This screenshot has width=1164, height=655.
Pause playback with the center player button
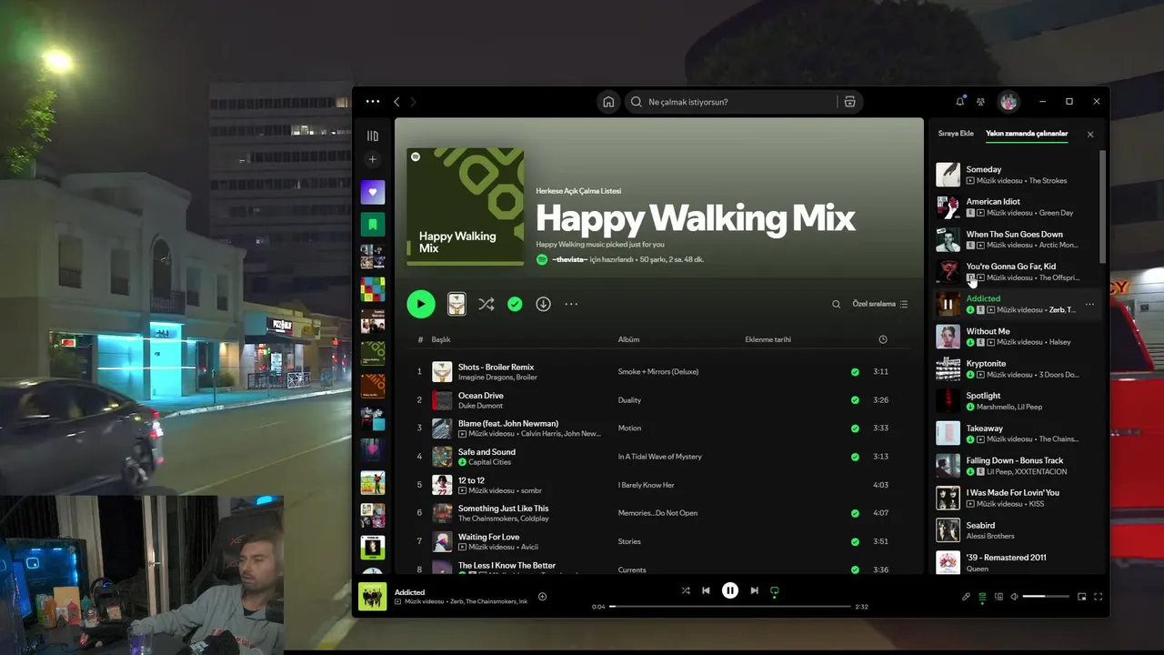tap(729, 590)
